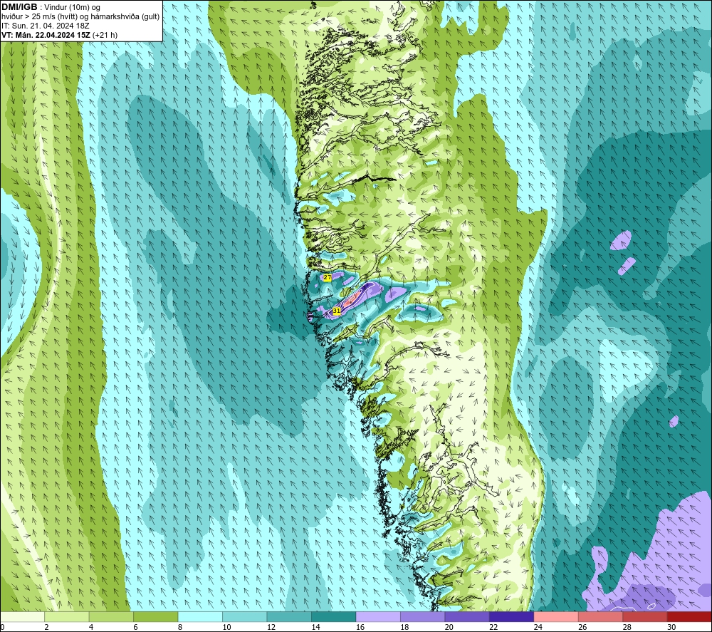Click the 20–22 m/s violet legend swatch

[467, 616]
